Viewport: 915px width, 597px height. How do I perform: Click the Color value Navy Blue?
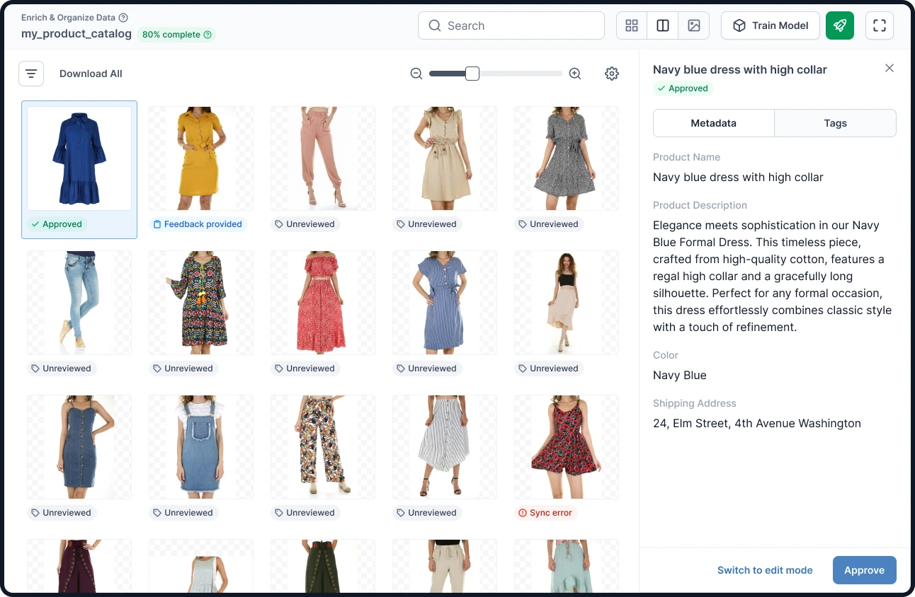[x=680, y=375]
